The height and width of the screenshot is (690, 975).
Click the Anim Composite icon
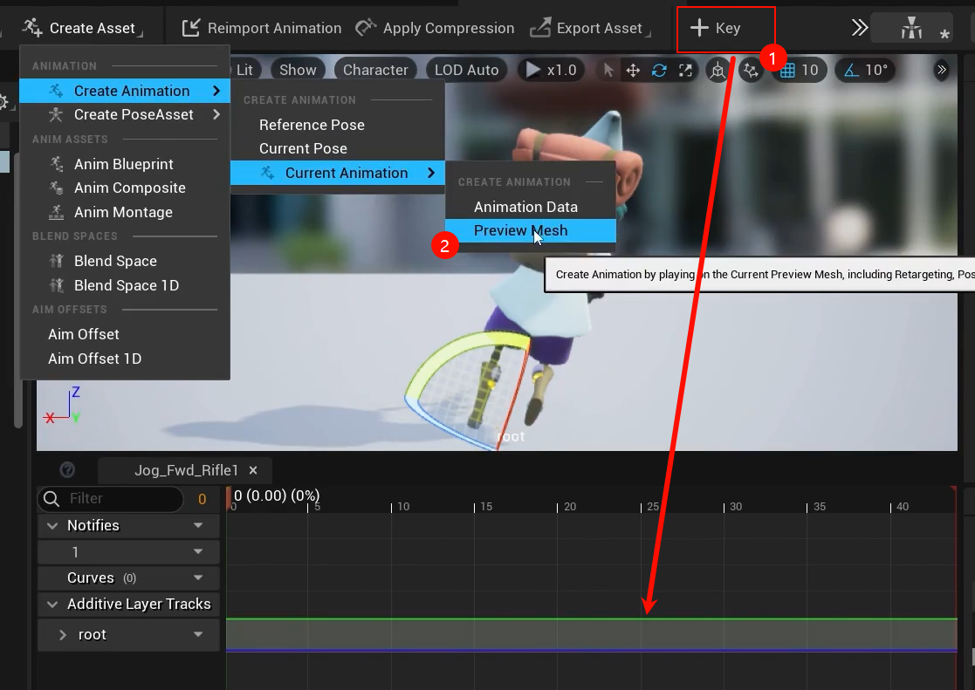click(57, 188)
